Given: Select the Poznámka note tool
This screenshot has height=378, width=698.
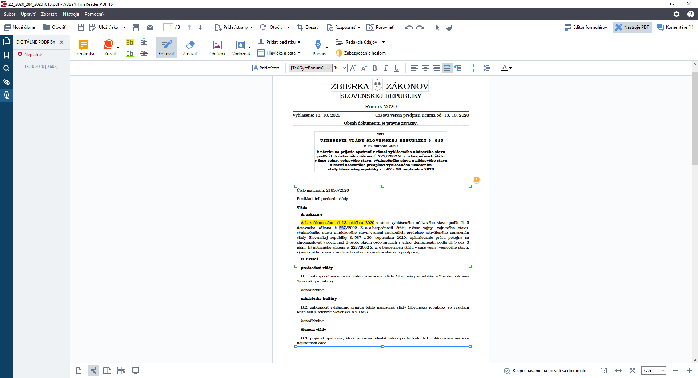Looking at the screenshot, I should (84, 48).
